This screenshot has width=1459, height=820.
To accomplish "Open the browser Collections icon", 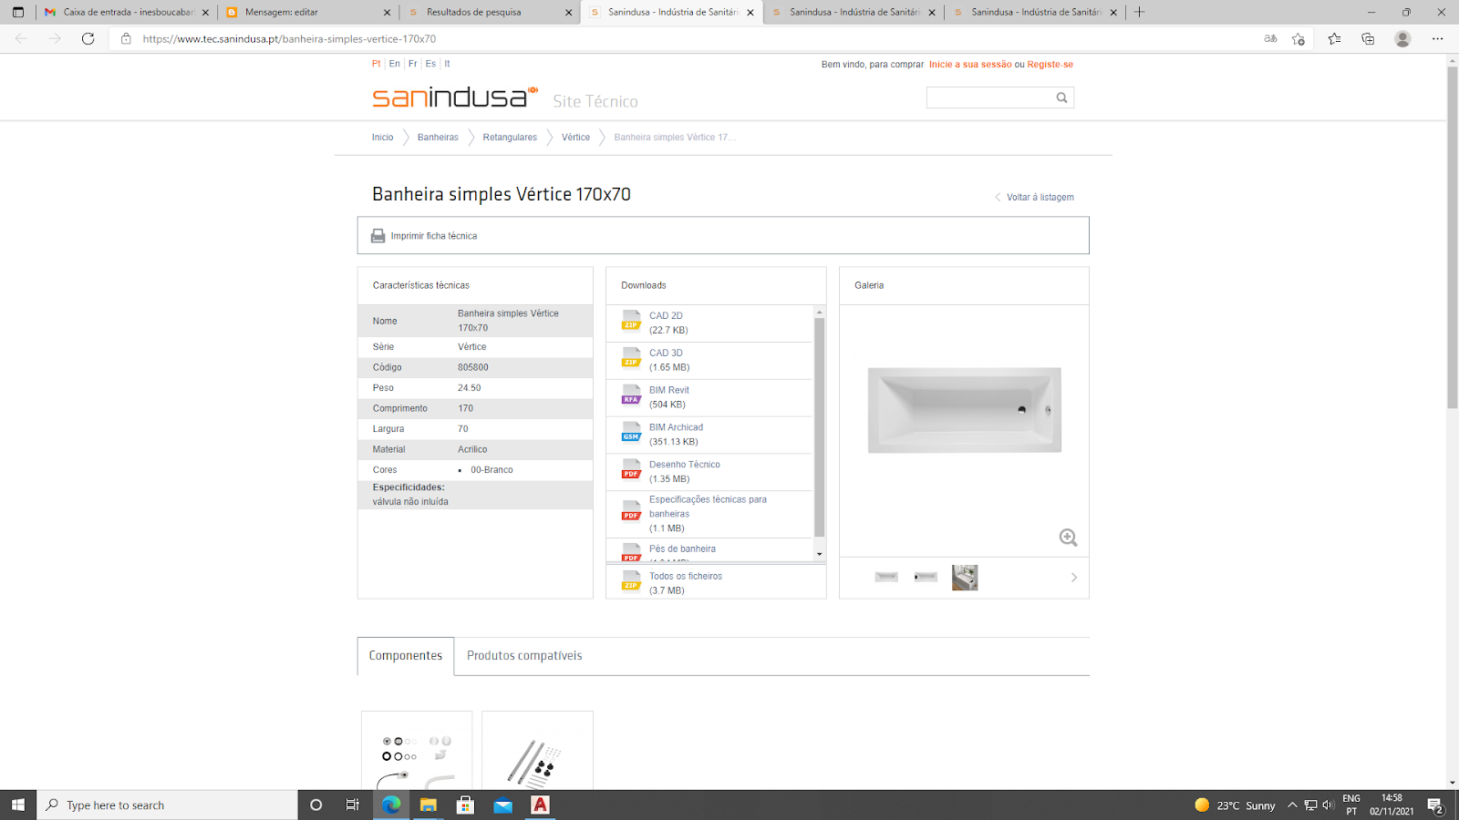I will [1368, 38].
